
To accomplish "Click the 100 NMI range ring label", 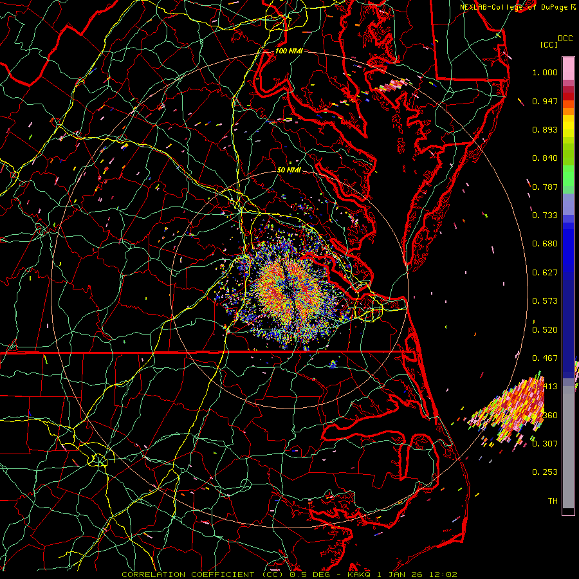I will pos(289,51).
